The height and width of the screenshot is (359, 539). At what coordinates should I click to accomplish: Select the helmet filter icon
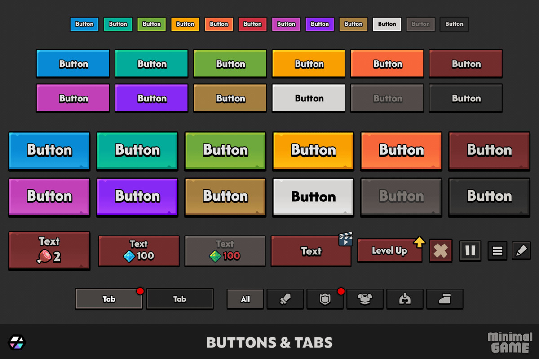[x=405, y=299]
